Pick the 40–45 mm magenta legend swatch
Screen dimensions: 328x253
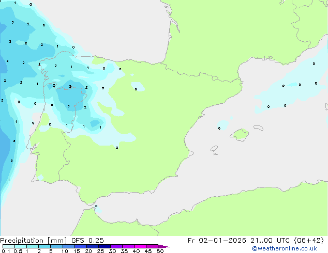pyautogui.click(x=140, y=246)
